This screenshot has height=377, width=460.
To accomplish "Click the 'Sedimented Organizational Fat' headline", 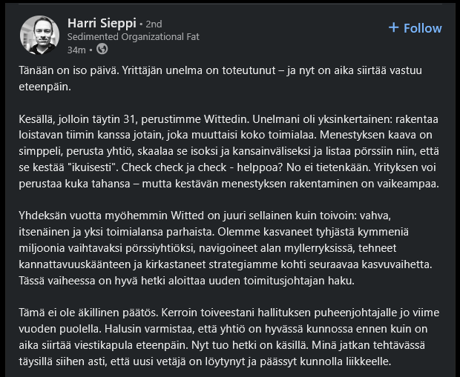I will click(x=134, y=37).
